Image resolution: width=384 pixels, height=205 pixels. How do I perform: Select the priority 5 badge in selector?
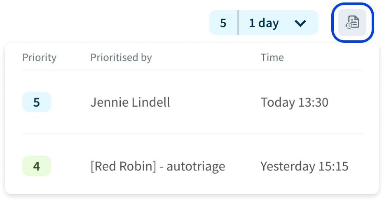tap(223, 23)
